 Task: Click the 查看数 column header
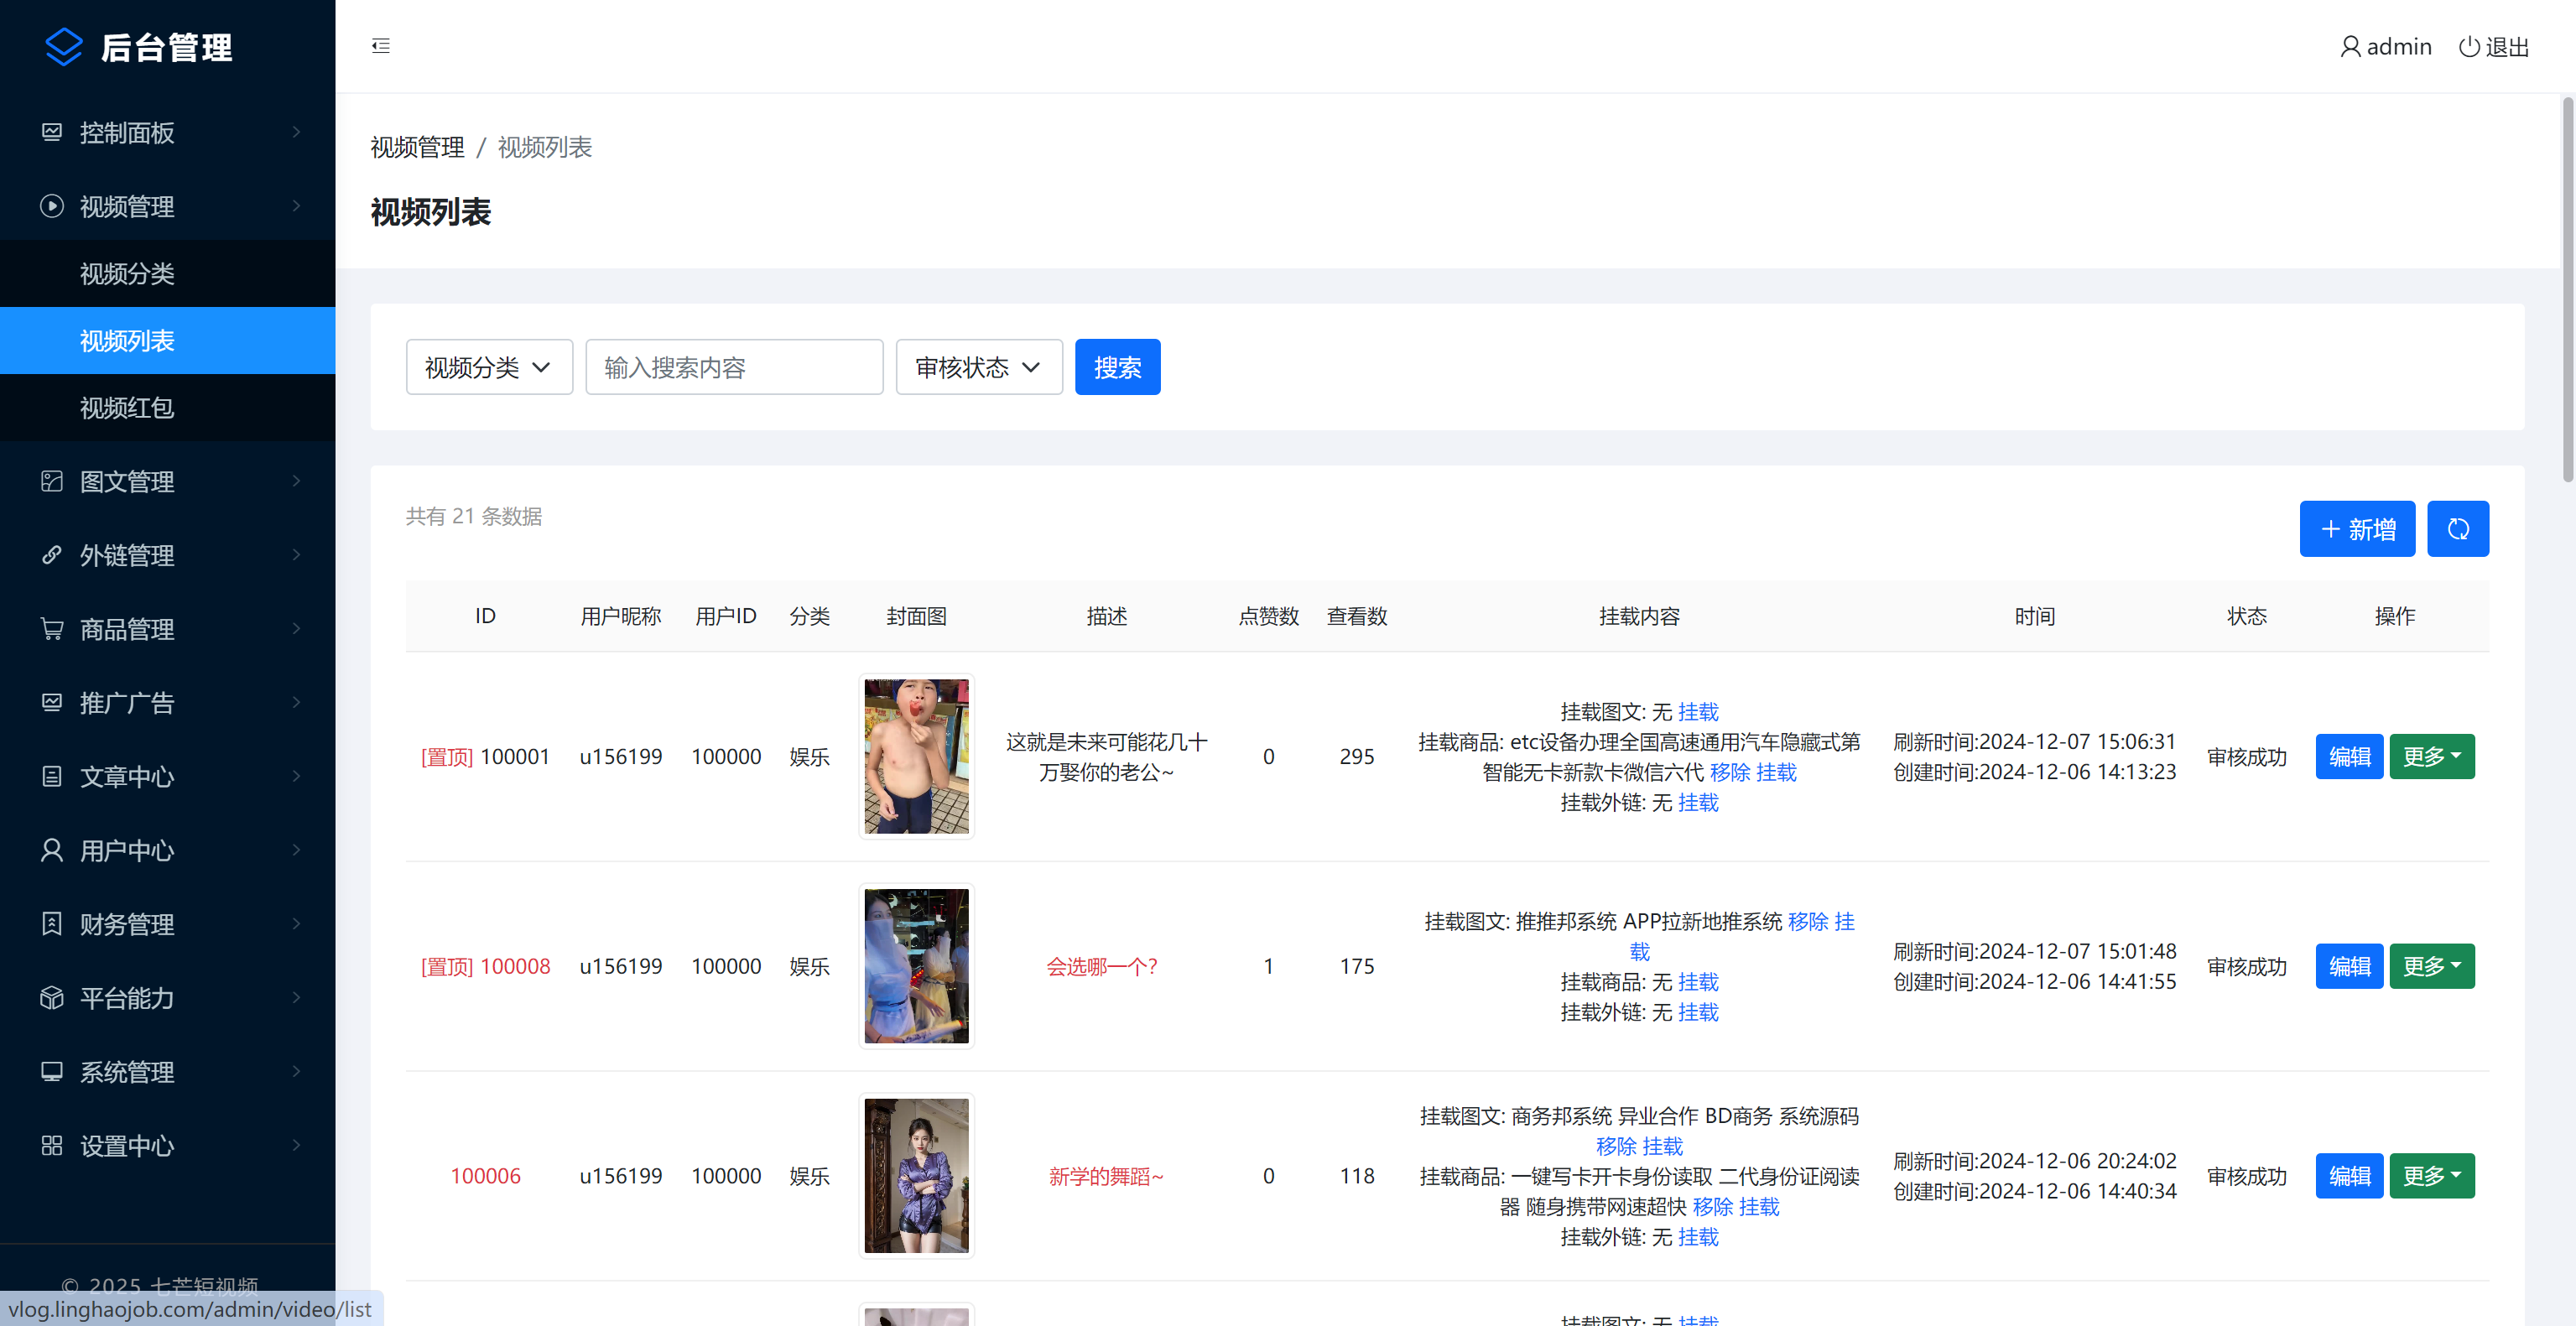click(x=1357, y=616)
